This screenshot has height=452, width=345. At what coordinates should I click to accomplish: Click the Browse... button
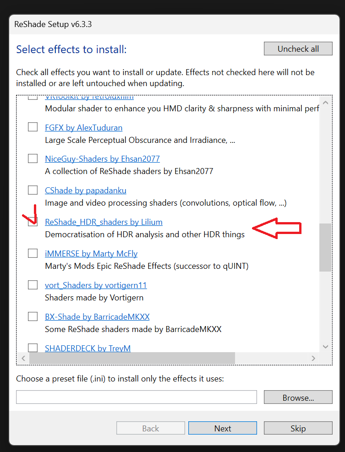pyautogui.click(x=298, y=397)
